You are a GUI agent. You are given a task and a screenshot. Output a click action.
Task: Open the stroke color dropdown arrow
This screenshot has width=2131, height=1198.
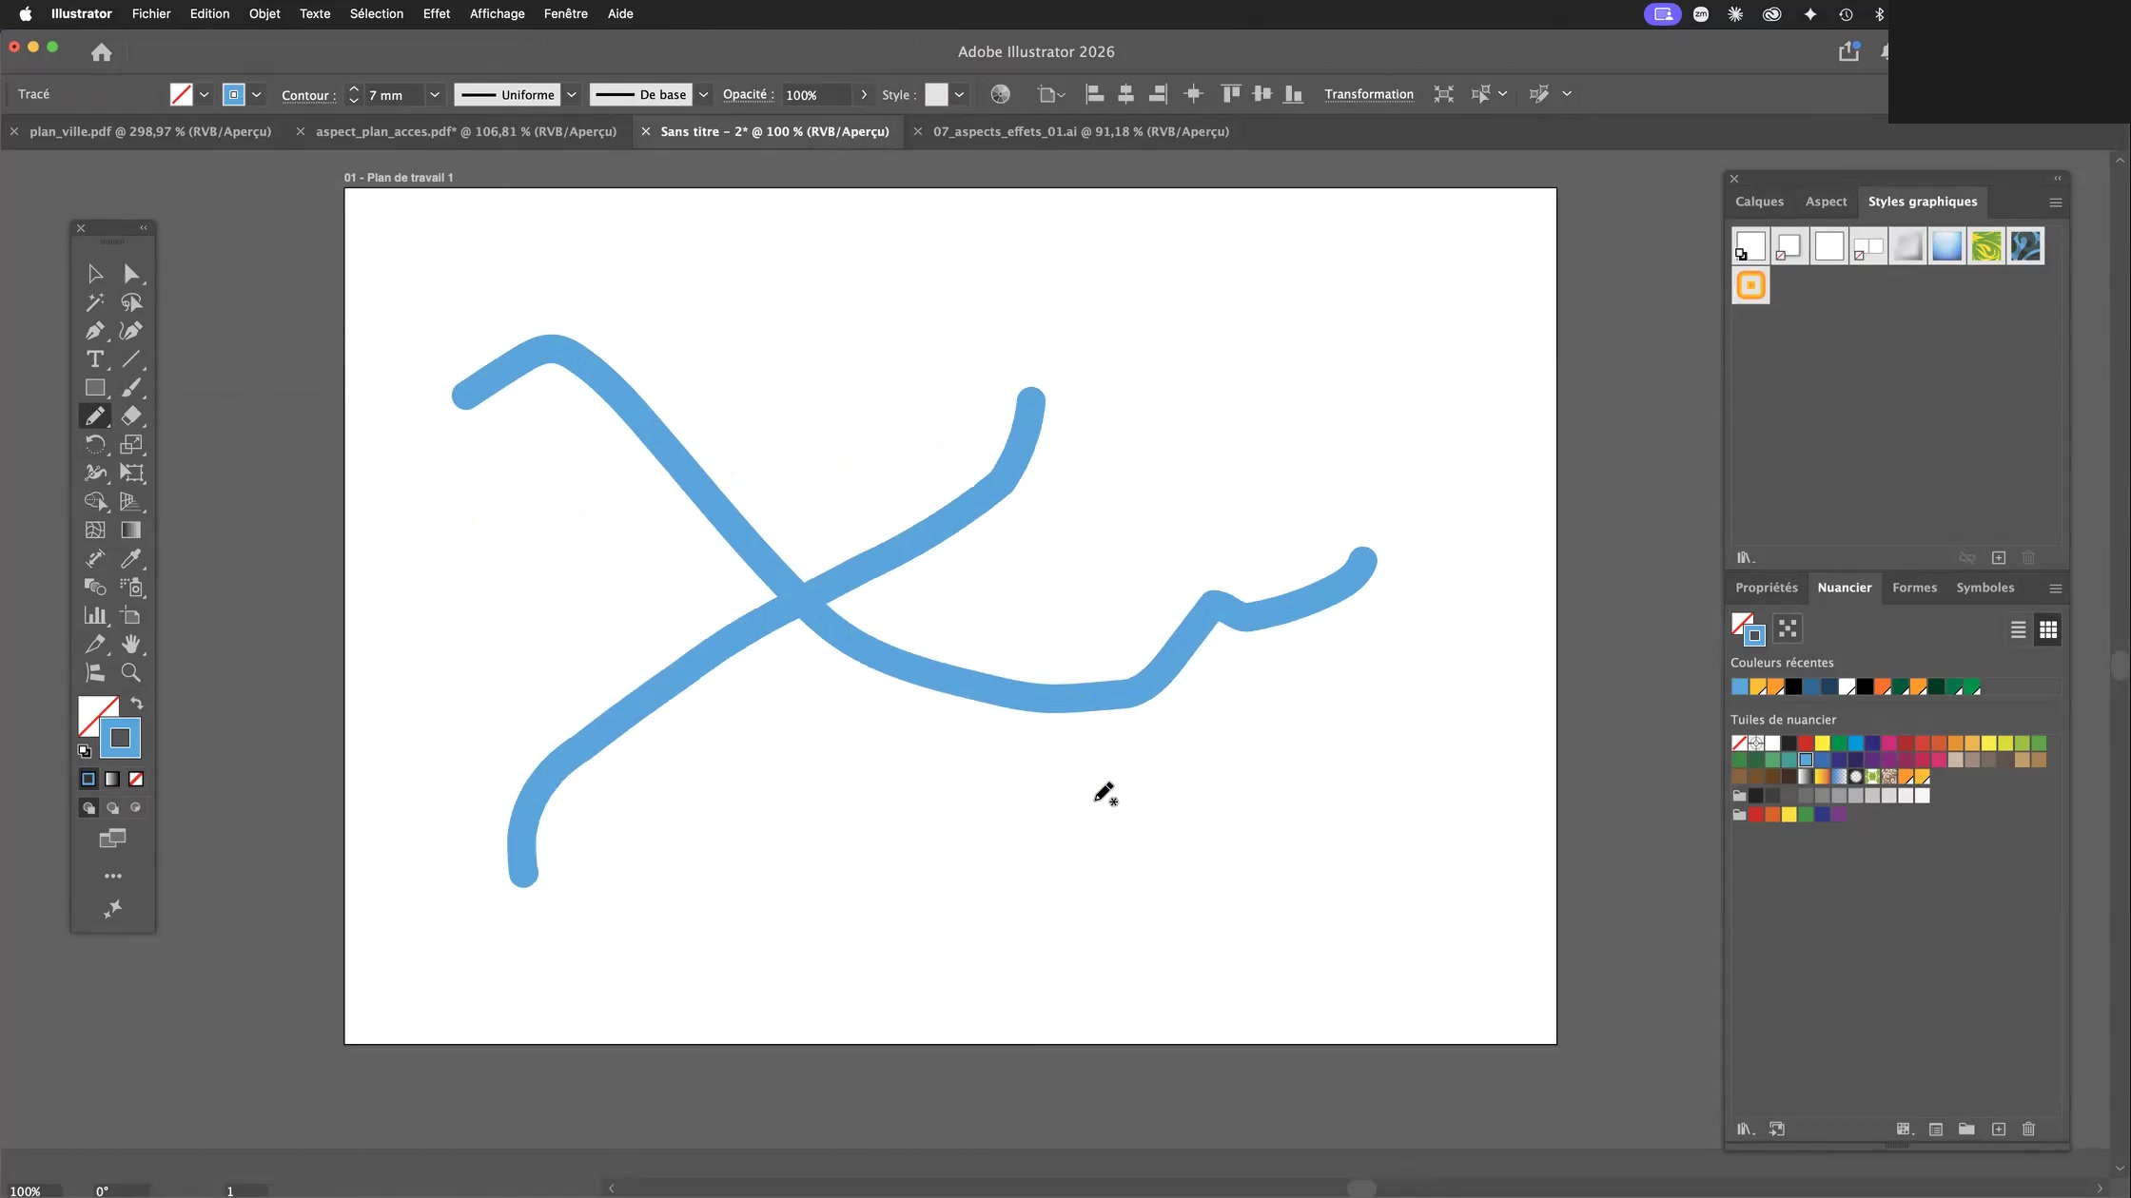click(256, 95)
